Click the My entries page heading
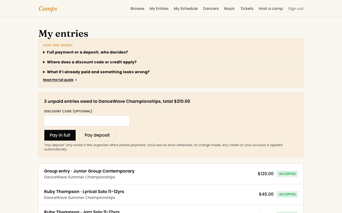The height and width of the screenshot is (213, 342). tap(63, 34)
